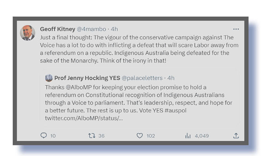Screen dimensions: 277x156
Task: Click the 4h timestamp beside @4mambo
Action: point(114,29)
